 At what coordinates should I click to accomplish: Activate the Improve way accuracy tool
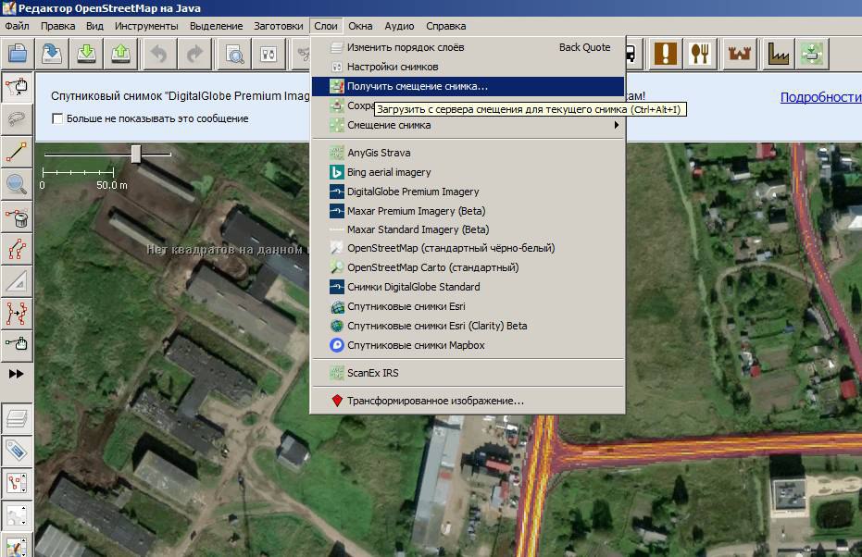(17, 315)
